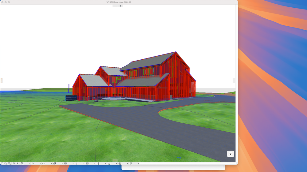The width and height of the screenshot is (307, 172).
Task: Maximize the window with green button
Action: (9, 2)
